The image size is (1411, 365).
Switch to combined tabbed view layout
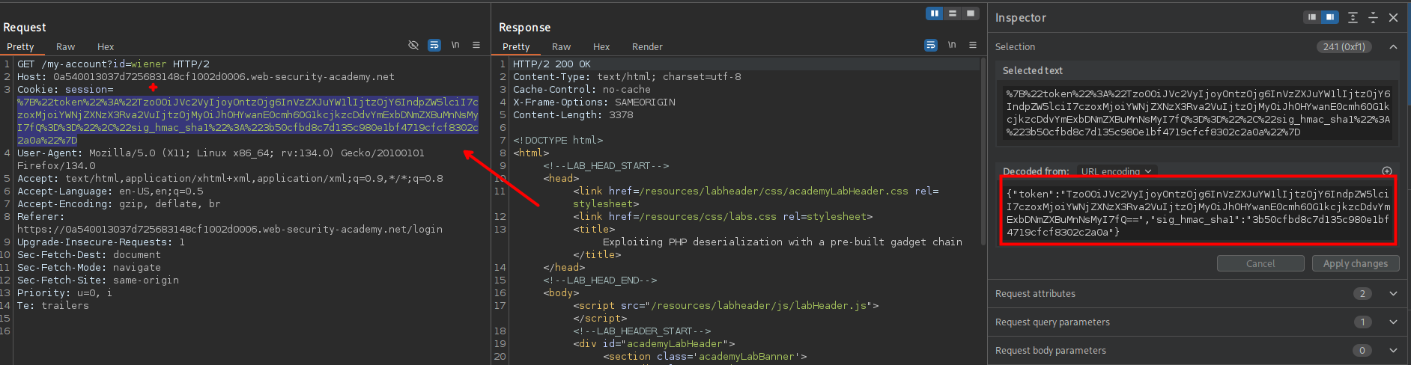[x=971, y=13]
